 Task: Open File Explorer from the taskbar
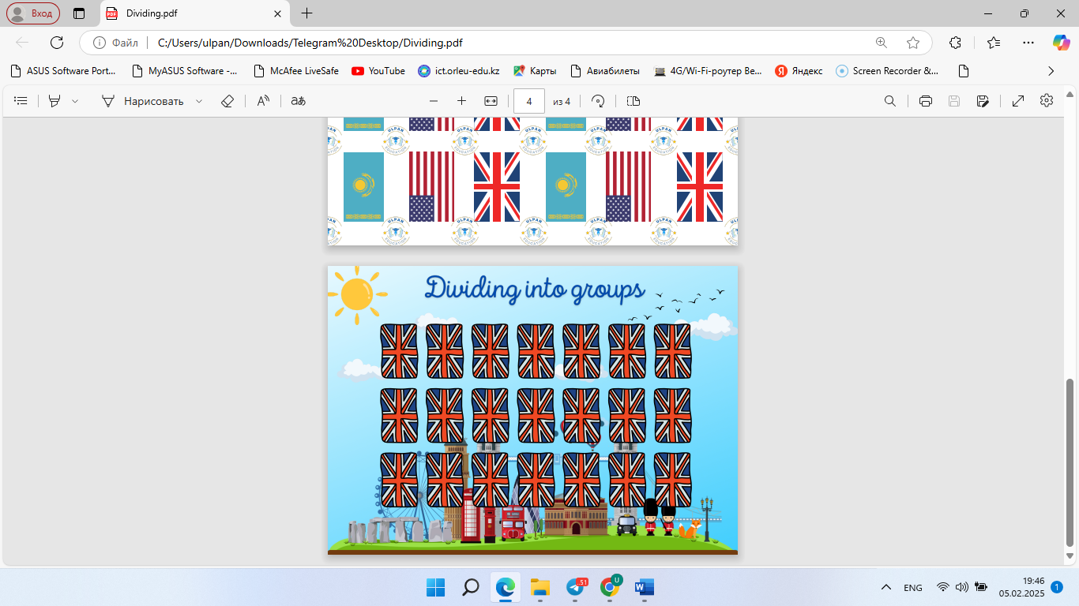tap(540, 587)
